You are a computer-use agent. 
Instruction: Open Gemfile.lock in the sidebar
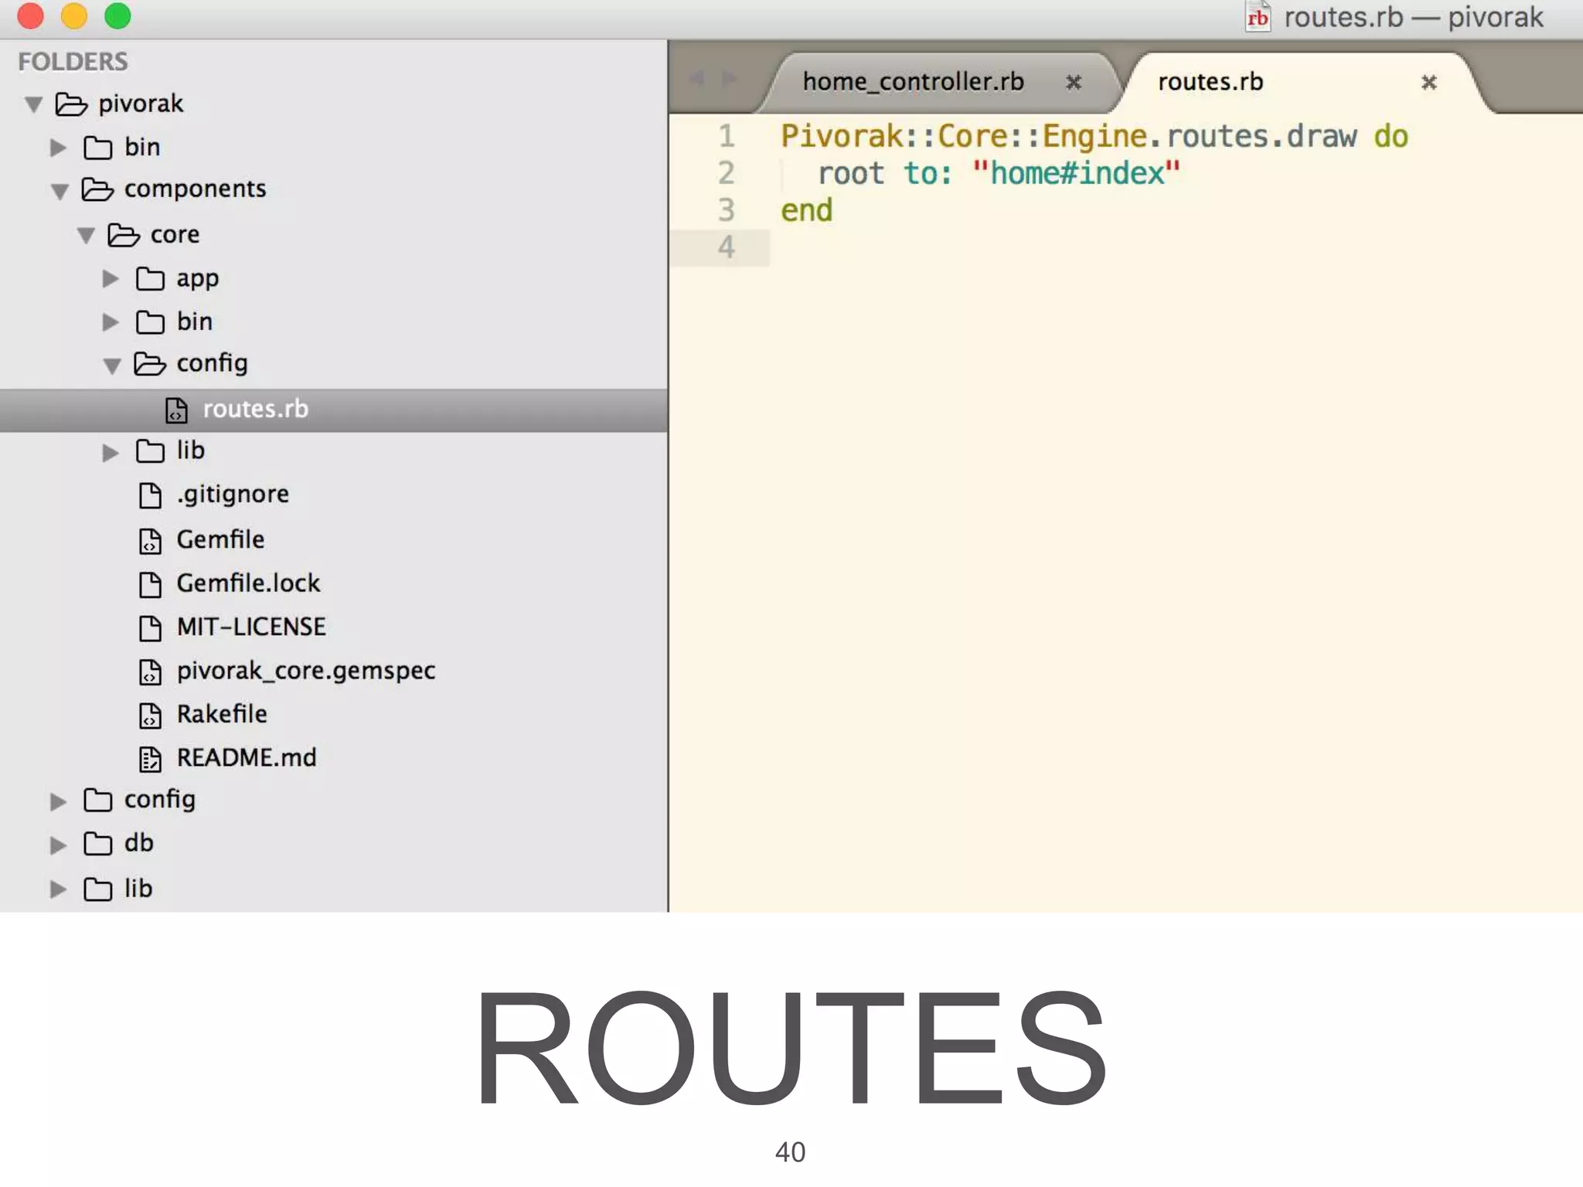point(248,583)
